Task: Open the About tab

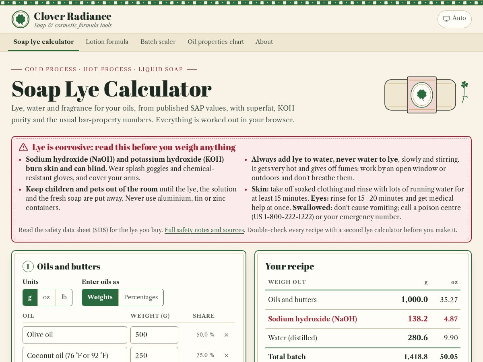Action: (x=264, y=42)
